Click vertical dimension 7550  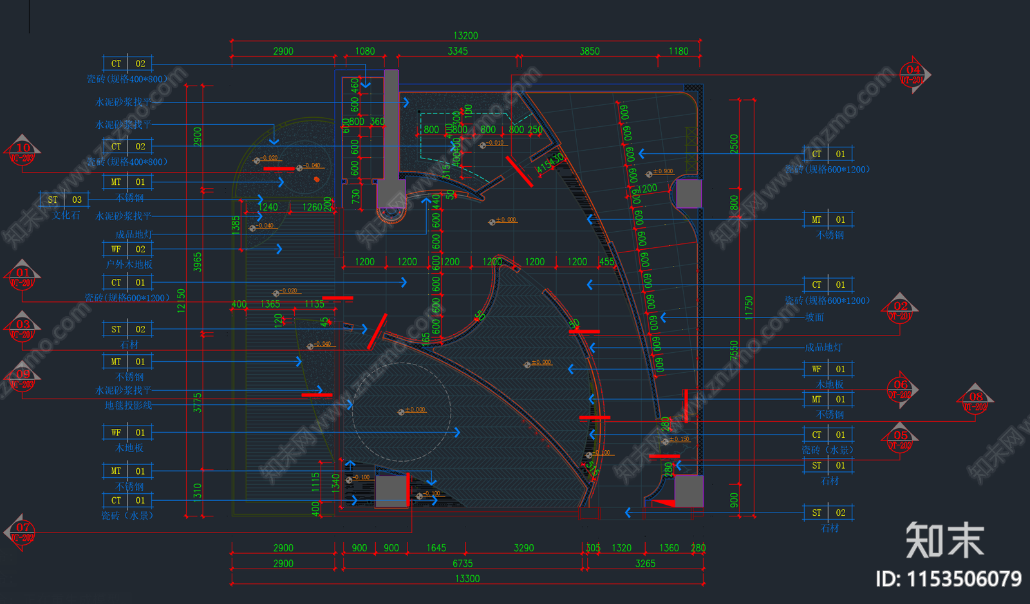coord(734,351)
